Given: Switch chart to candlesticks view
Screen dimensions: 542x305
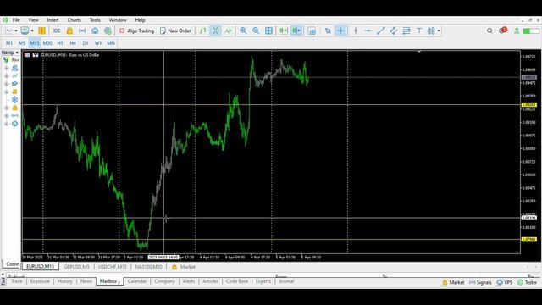Looking at the screenshot, I should click(215, 30).
